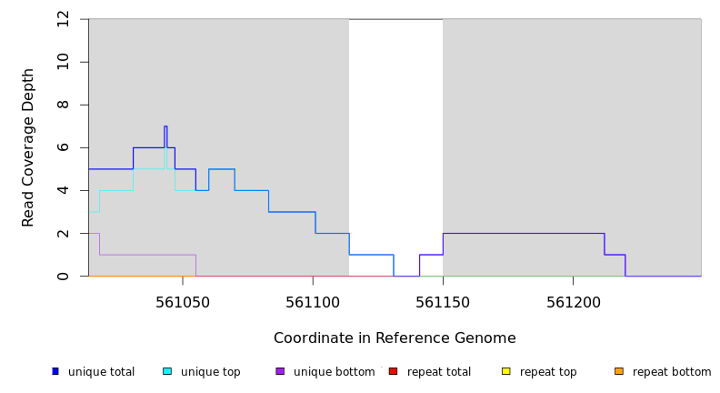Select the 'unique bottom' legend text
The width and height of the screenshot is (720, 393).
point(334,372)
